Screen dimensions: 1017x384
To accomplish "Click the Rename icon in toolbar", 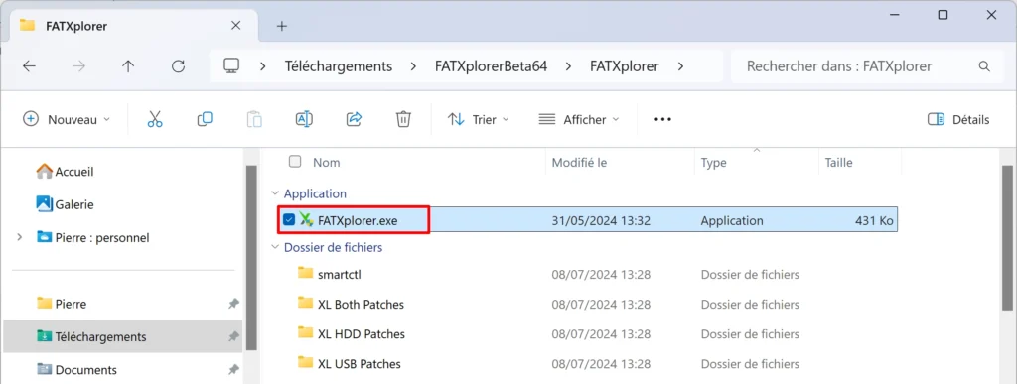I will coord(304,119).
